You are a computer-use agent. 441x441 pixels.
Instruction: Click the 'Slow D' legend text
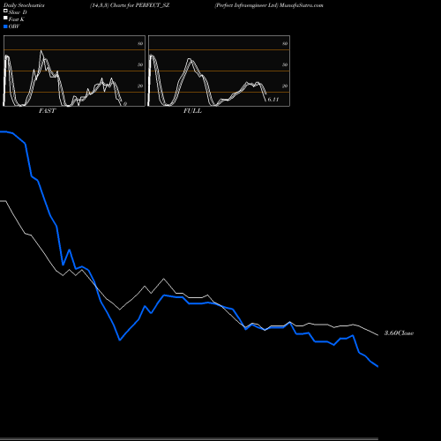18,12
